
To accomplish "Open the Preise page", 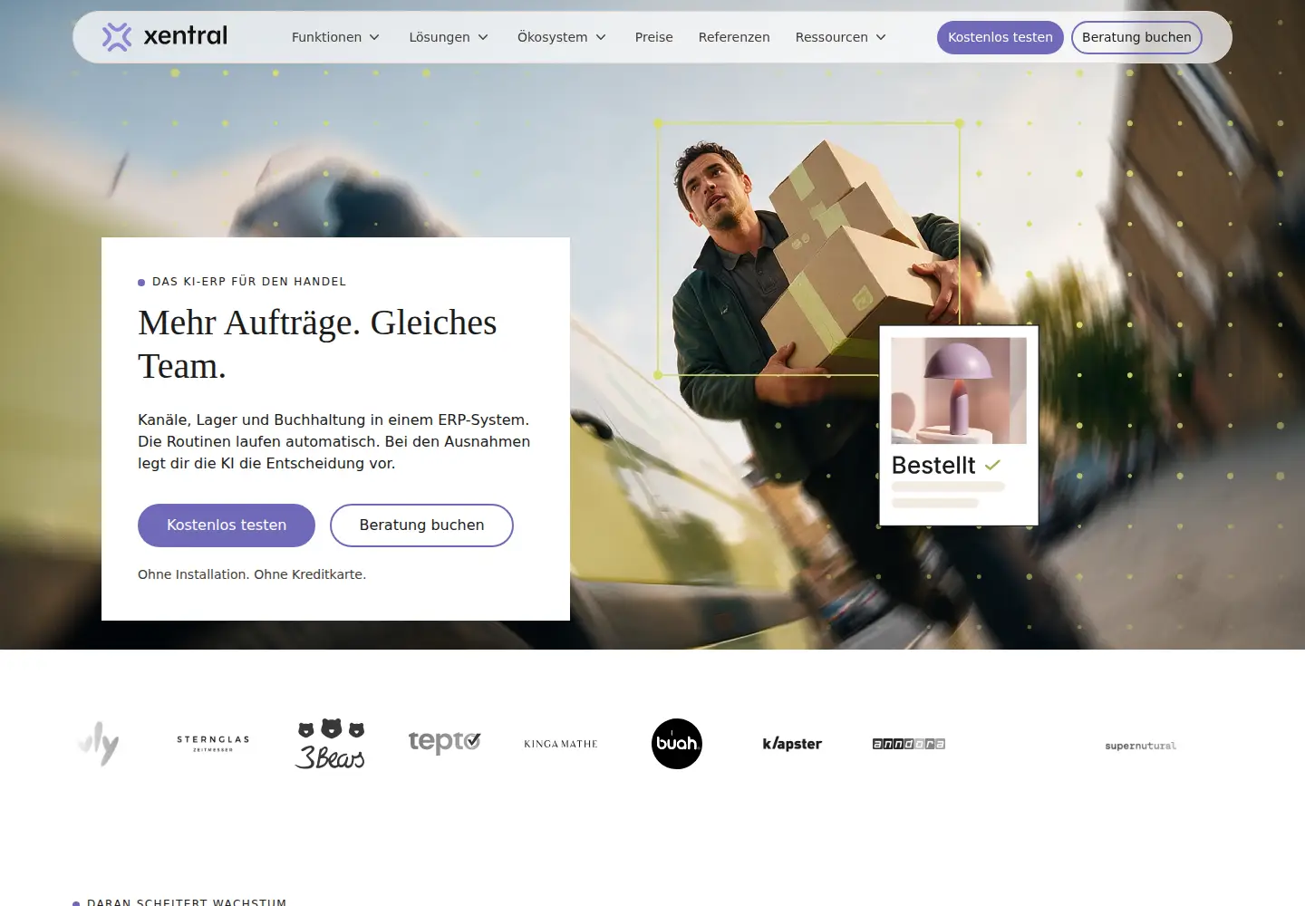I will click(654, 37).
